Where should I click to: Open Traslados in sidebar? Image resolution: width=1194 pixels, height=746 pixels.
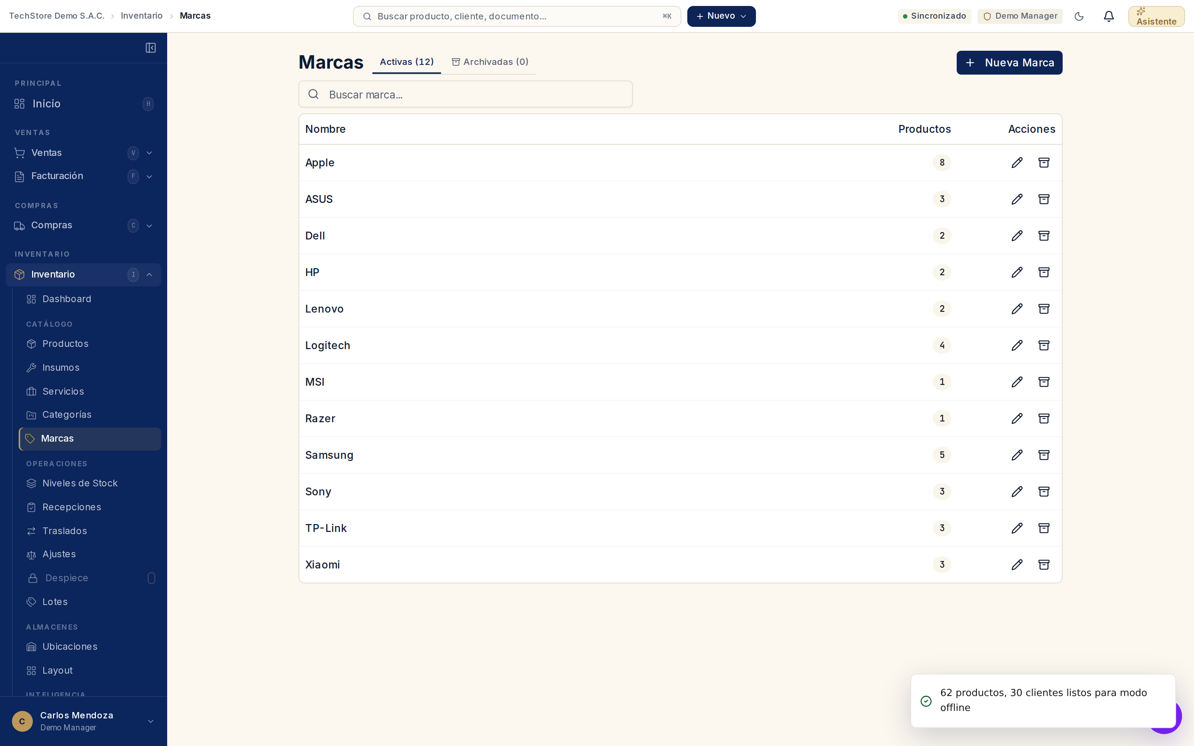pos(89,531)
